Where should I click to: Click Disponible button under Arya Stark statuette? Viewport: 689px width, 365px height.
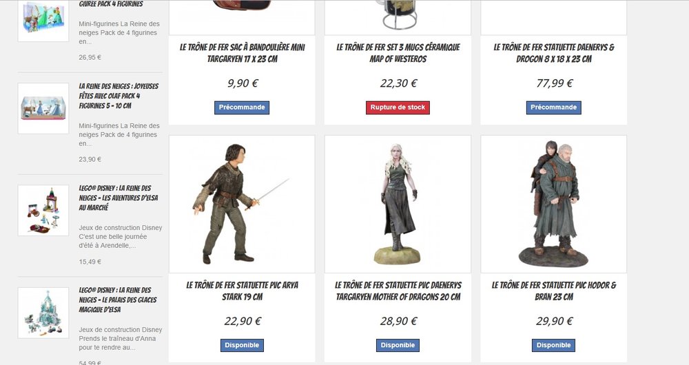(x=242, y=345)
